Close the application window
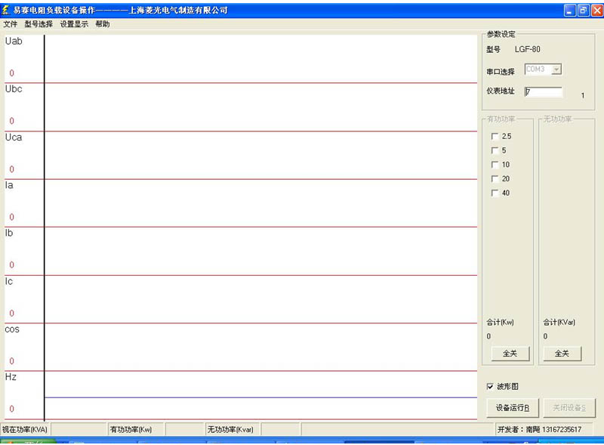 pyautogui.click(x=596, y=10)
